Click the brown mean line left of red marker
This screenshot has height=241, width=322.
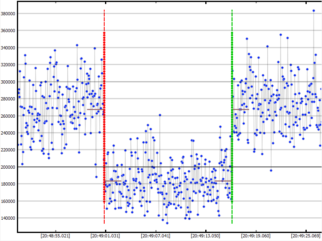(95, 109)
